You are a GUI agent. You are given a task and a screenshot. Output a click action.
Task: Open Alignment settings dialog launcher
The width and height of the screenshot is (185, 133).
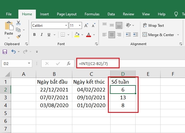[181, 44]
